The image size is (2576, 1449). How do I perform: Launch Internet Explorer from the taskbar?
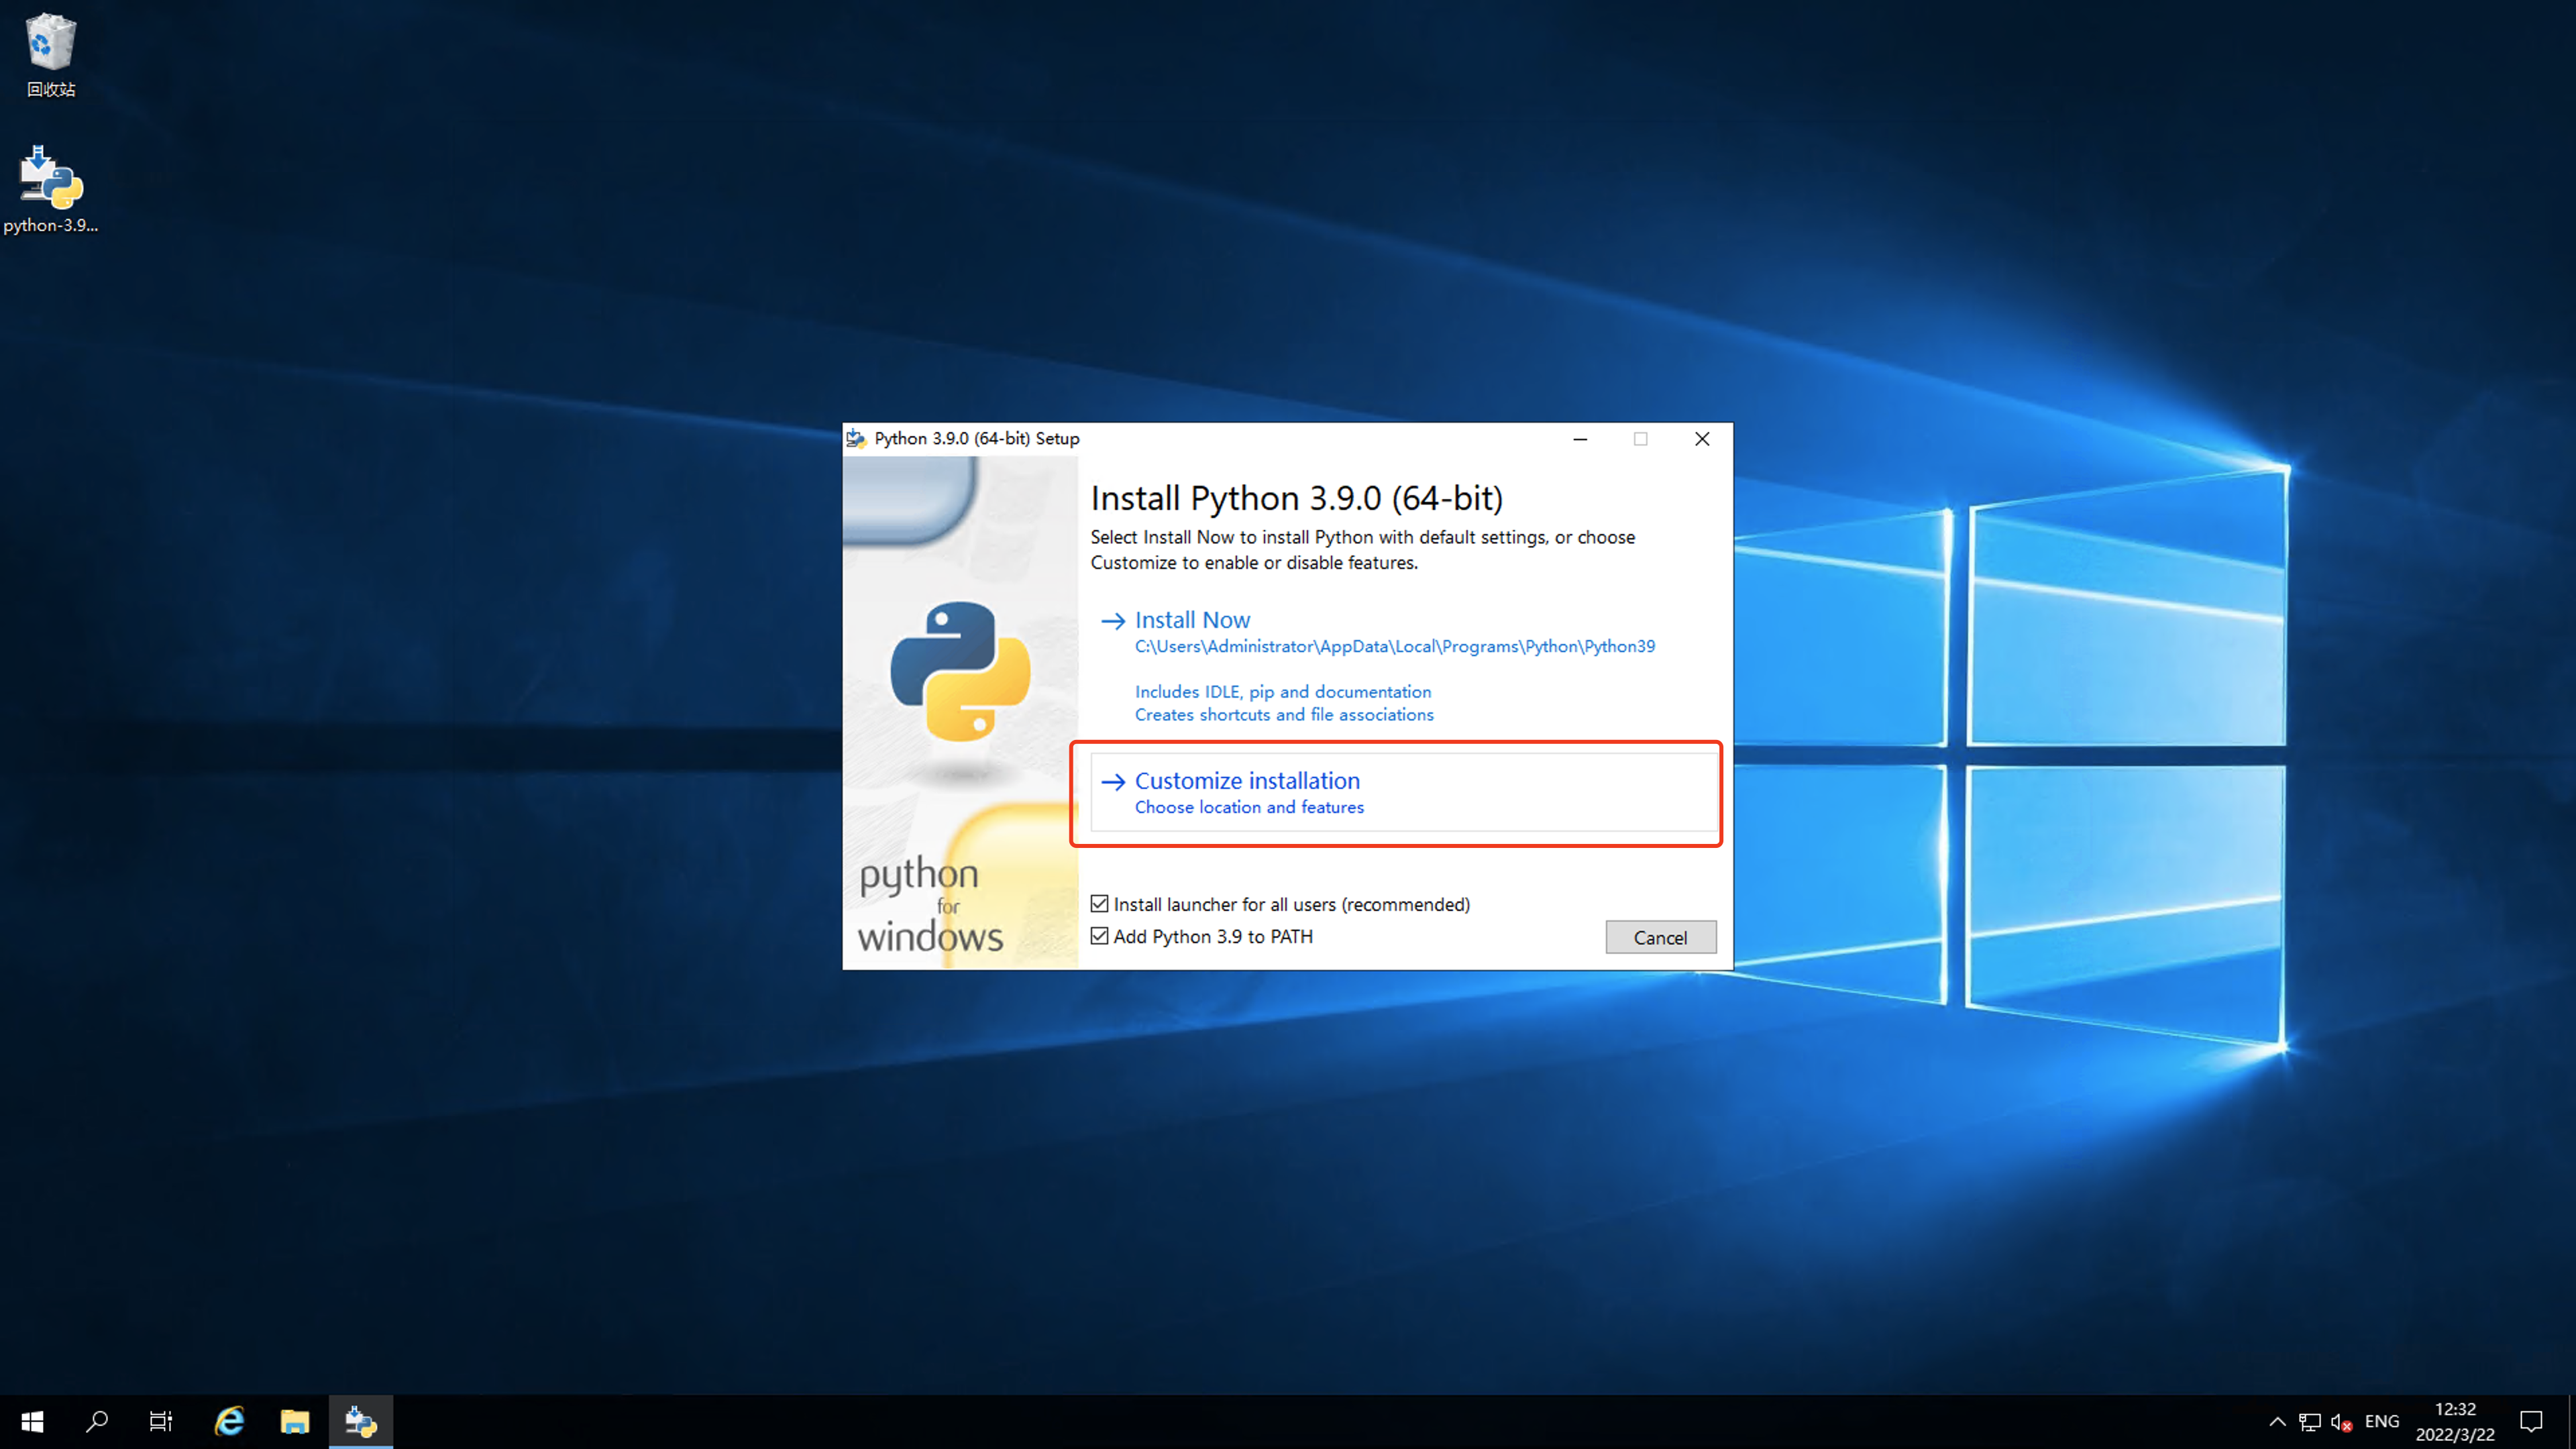tap(229, 1421)
